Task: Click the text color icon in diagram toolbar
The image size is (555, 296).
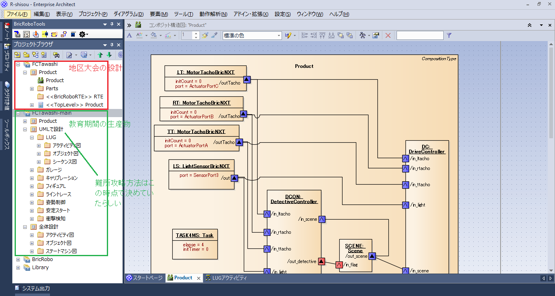Action: click(x=140, y=35)
